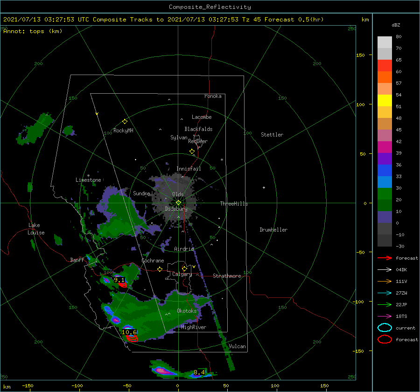Click the green 22JP arrow legend icon
The image size is (420, 392).
coord(385,304)
